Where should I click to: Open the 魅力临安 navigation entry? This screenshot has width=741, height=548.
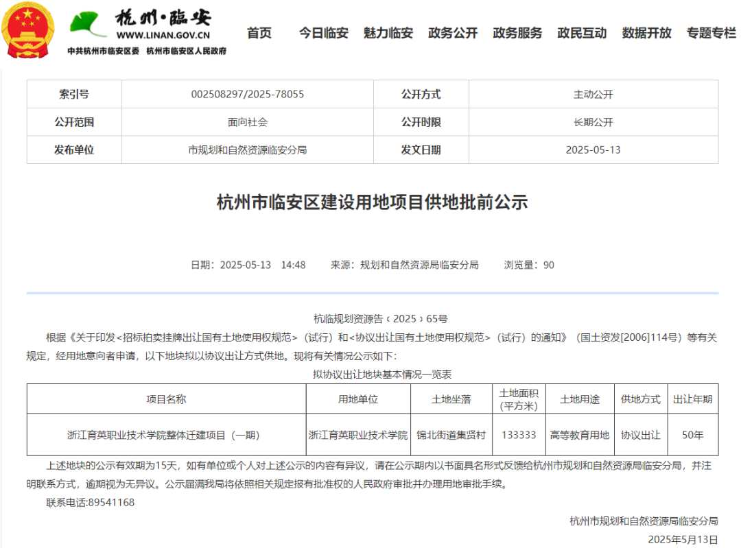[388, 32]
